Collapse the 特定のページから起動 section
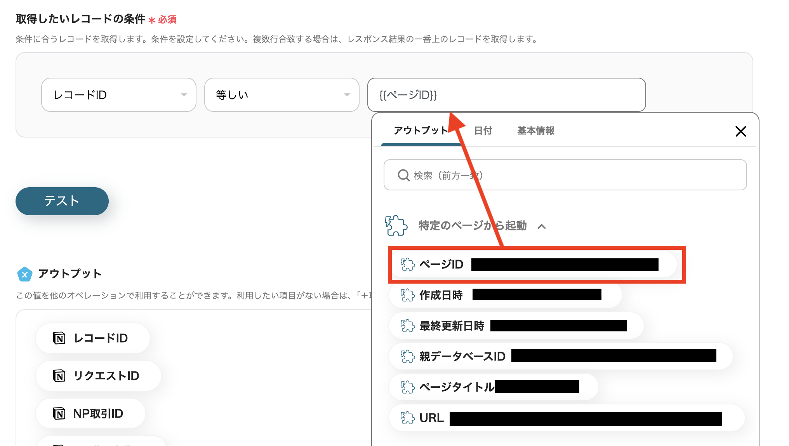The width and height of the screenshot is (789, 446). [x=542, y=226]
